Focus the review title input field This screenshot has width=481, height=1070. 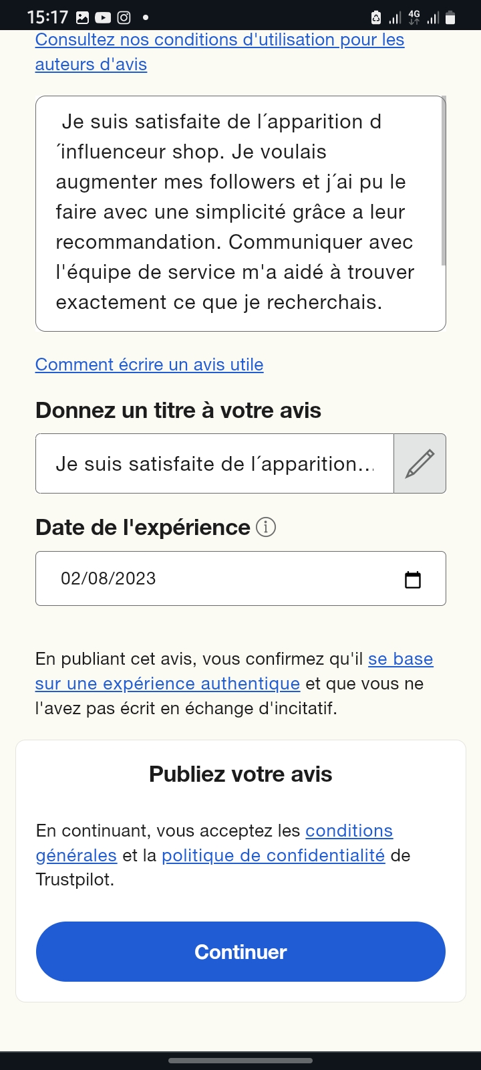point(214,463)
